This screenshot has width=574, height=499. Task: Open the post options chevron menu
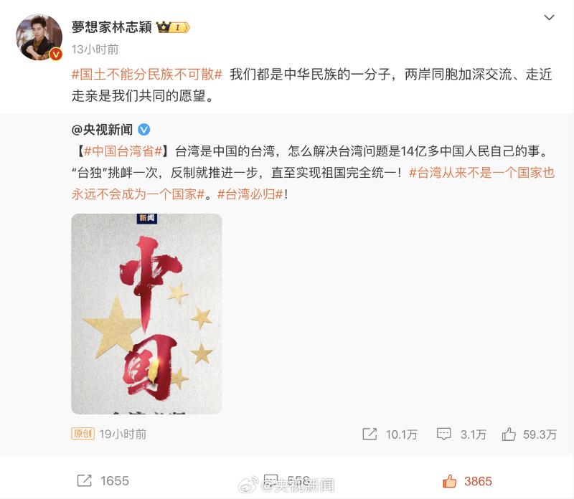tap(549, 17)
